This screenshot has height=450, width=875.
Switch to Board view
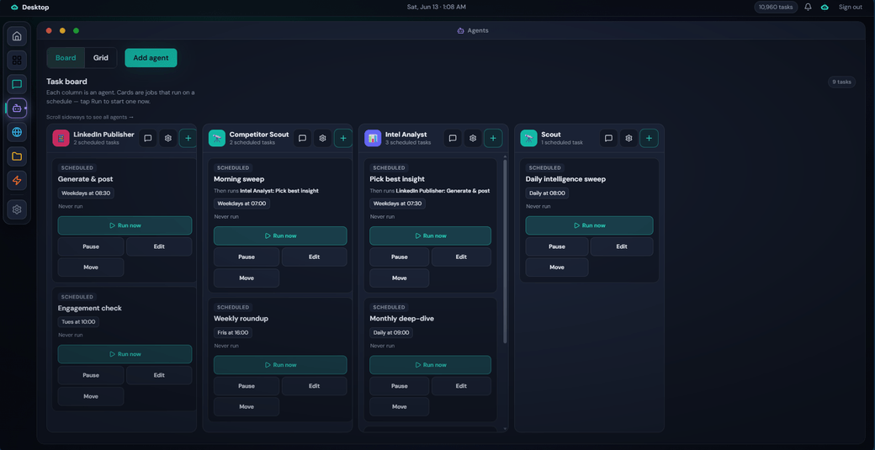click(66, 58)
